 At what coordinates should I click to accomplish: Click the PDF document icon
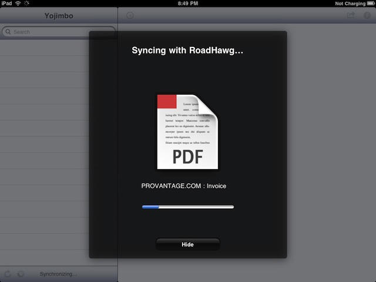[x=187, y=132]
